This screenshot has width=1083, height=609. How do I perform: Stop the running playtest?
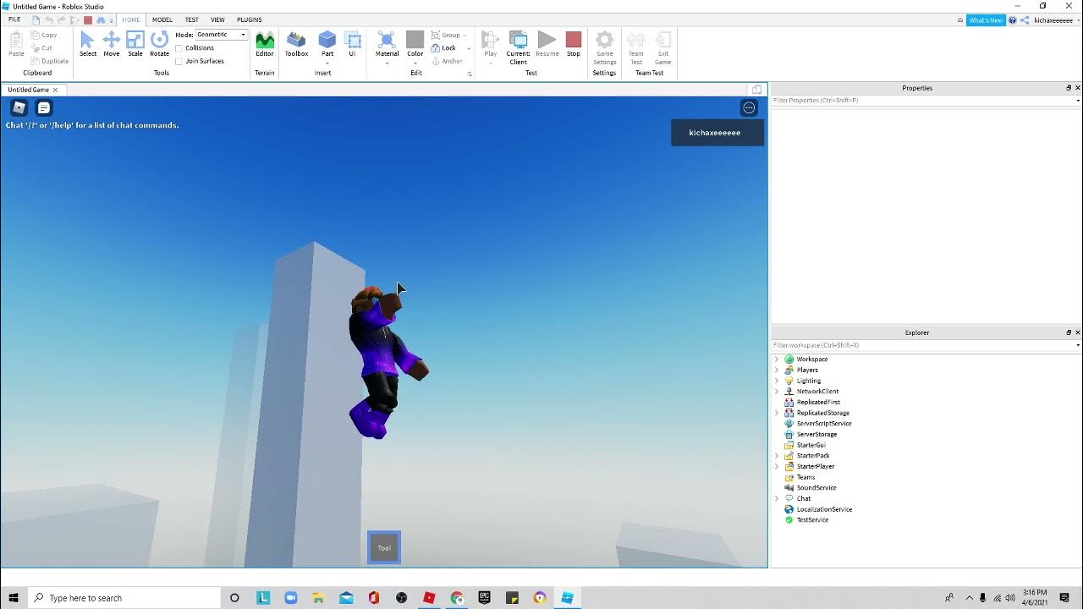[x=574, y=44]
